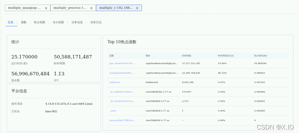The width and height of the screenshot is (299, 133).
Task: Click the 执行时间(秒) column header
Action: [261, 56]
